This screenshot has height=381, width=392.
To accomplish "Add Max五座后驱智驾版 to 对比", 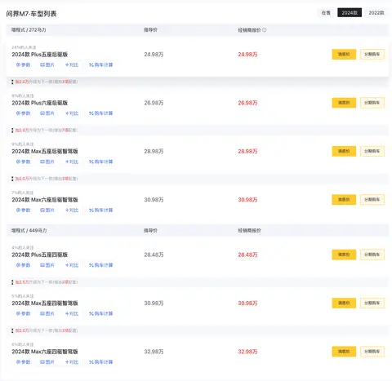I will (72, 162).
